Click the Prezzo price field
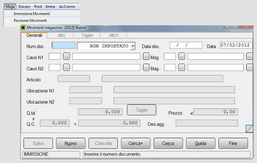The height and width of the screenshot is (163, 257). pos(215,112)
